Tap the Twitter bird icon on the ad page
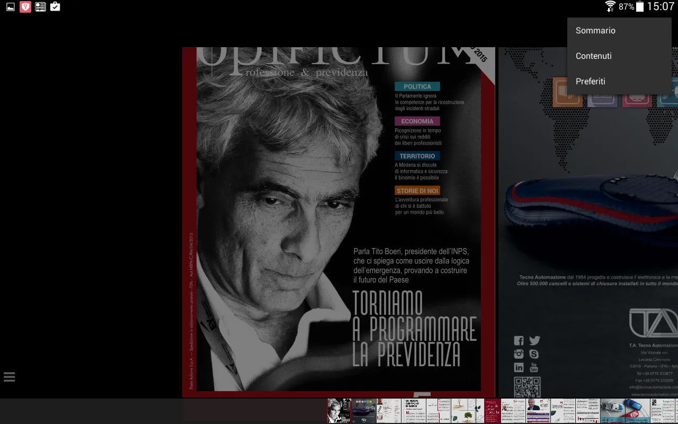This screenshot has height=424, width=678. (x=534, y=341)
